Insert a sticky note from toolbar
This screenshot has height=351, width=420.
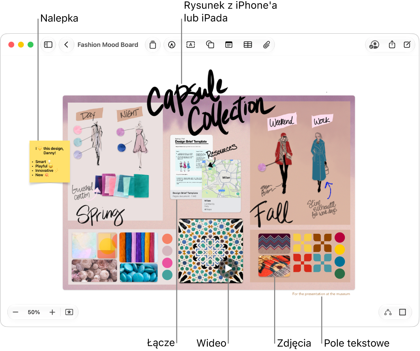coord(153,44)
